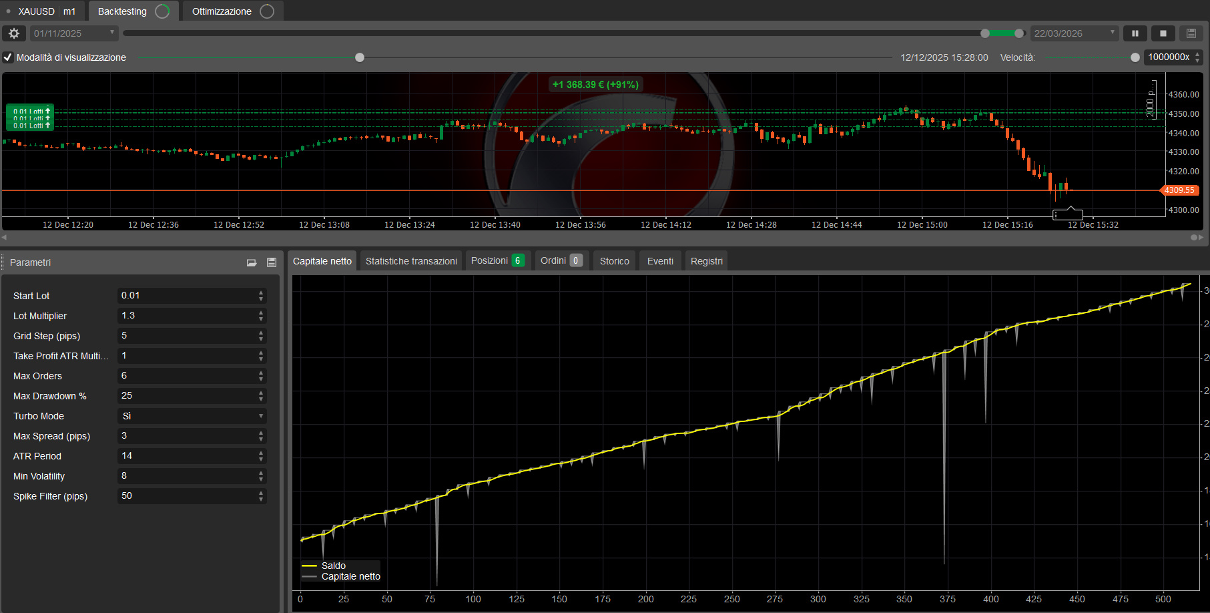Increase the Max Orders stepper value
This screenshot has width=1210, height=613.
click(x=261, y=373)
